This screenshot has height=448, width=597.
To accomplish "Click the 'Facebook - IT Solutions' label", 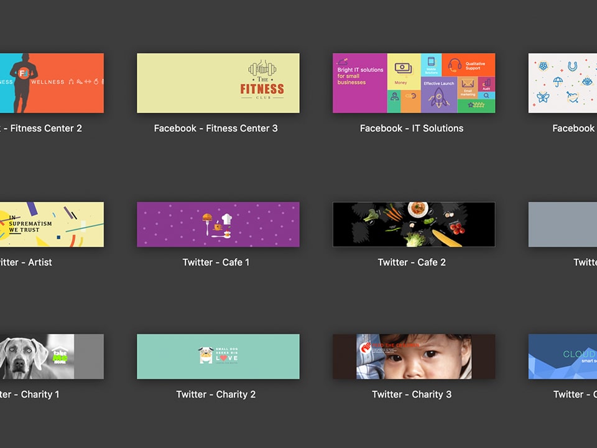I will (412, 128).
